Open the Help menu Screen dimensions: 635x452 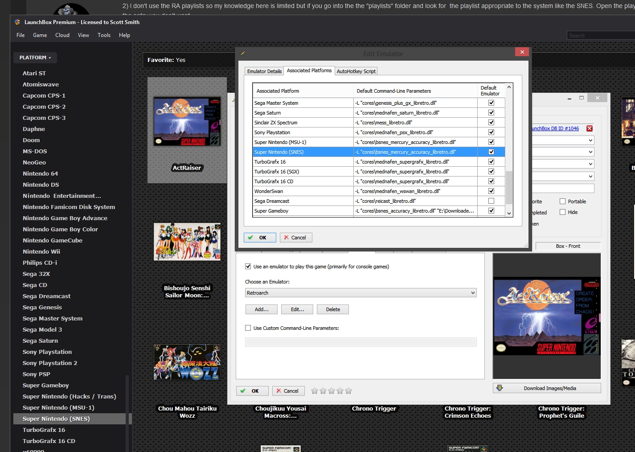tap(124, 35)
